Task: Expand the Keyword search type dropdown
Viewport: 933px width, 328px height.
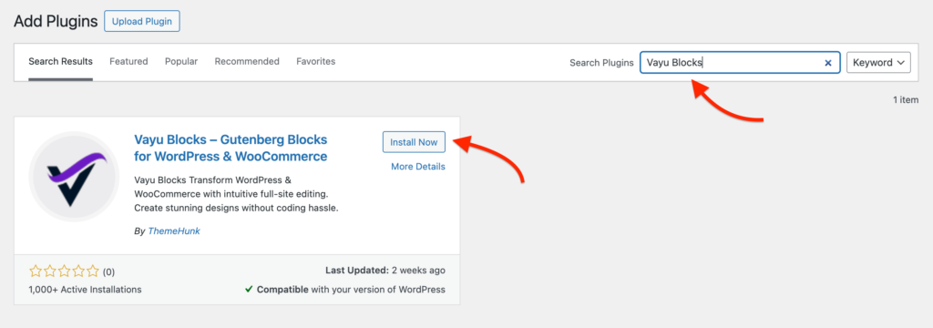Action: [x=878, y=63]
